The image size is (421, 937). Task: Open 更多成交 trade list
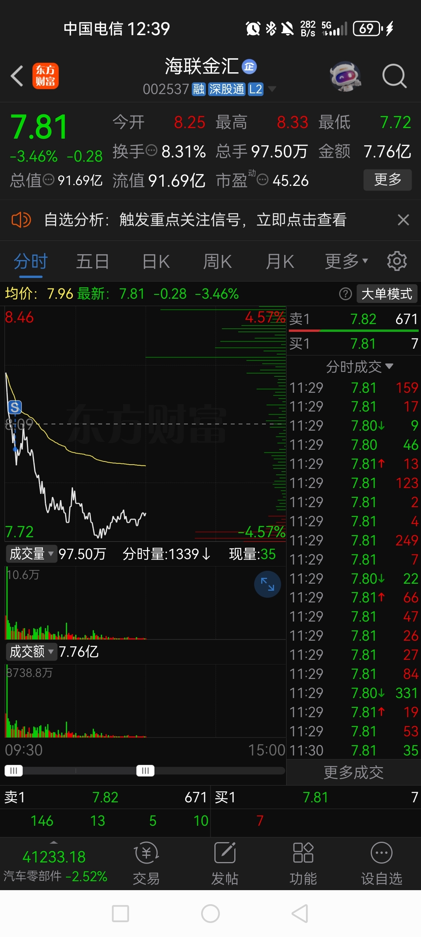click(x=354, y=773)
